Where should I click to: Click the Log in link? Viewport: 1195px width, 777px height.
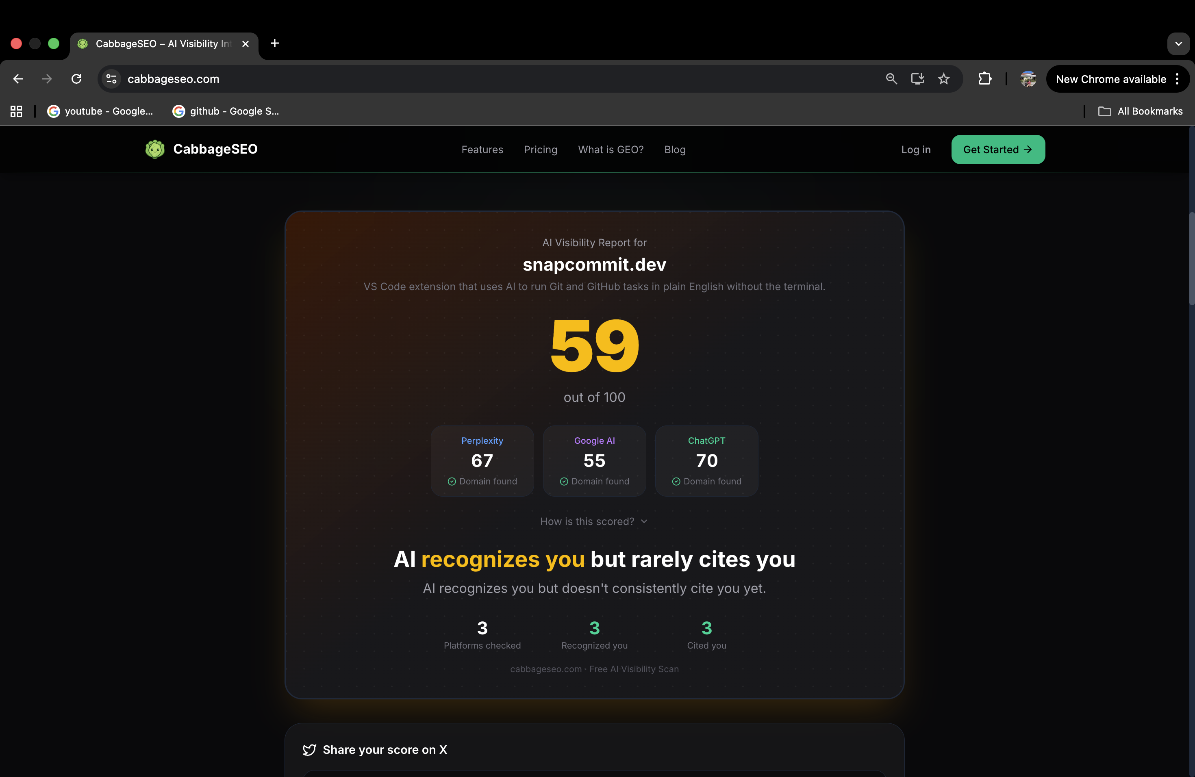[916, 150]
